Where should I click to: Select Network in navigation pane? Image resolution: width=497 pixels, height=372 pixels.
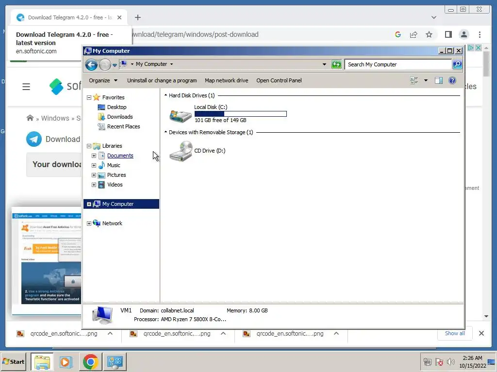pos(112,223)
